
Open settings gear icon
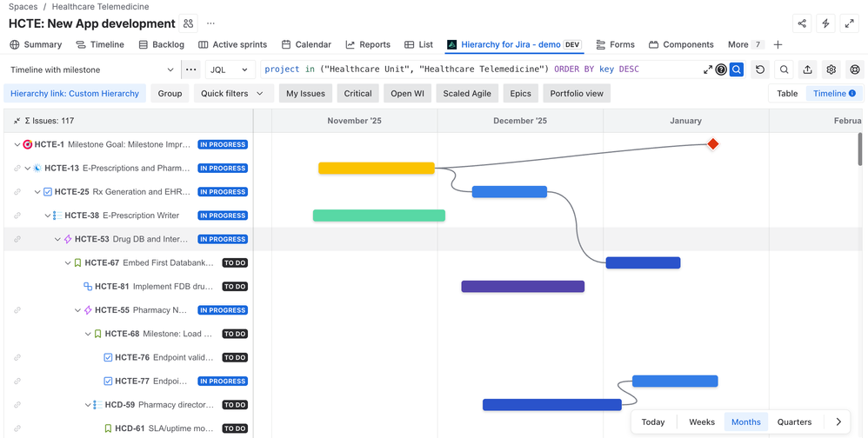pos(831,70)
